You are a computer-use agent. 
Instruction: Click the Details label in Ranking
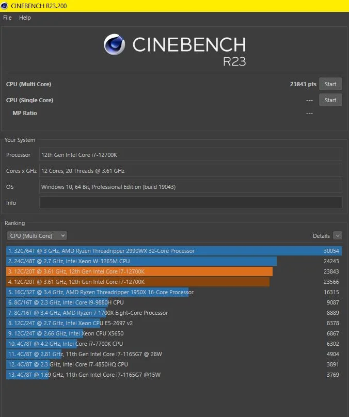point(321,236)
